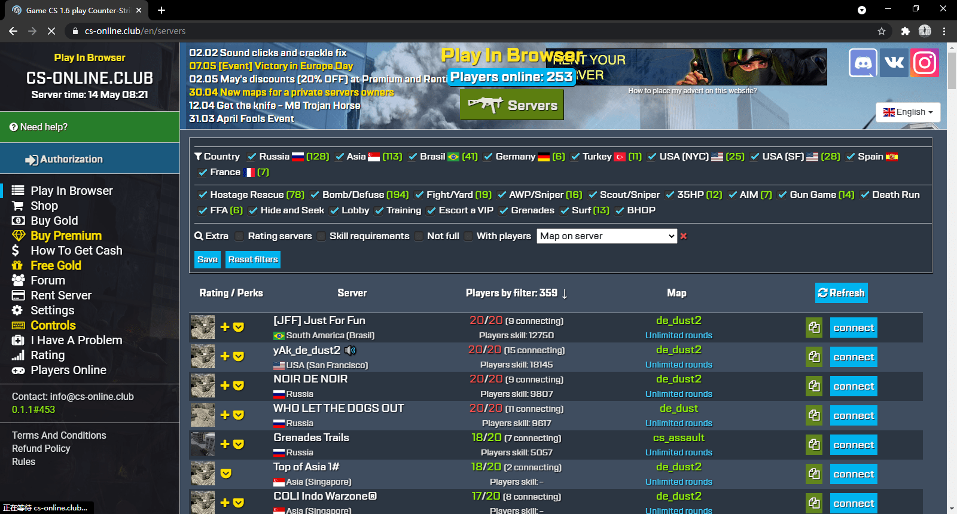This screenshot has width=957, height=514.
Task: Bookmark page with the star icon
Action: 882,31
